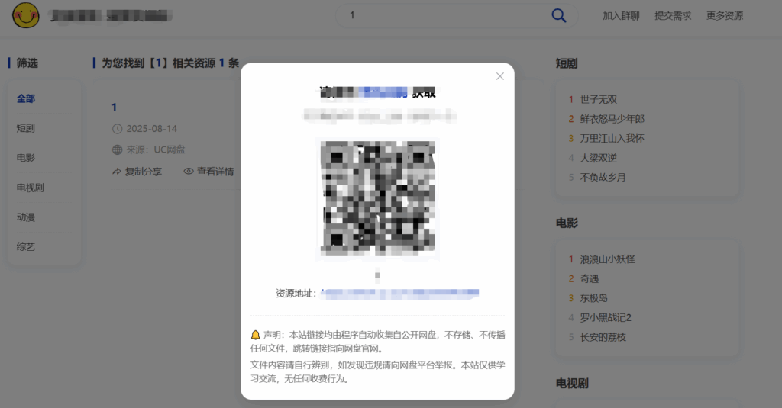Open the 更多资源 link
782x408 pixels.
(725, 16)
